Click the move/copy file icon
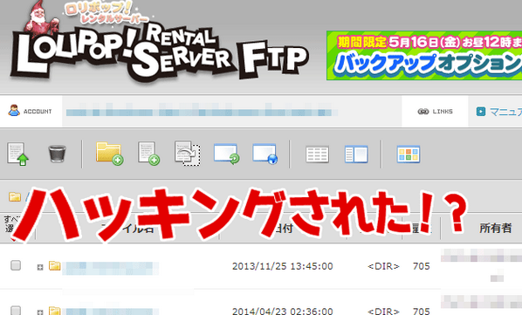The height and width of the screenshot is (315, 522). [188, 154]
